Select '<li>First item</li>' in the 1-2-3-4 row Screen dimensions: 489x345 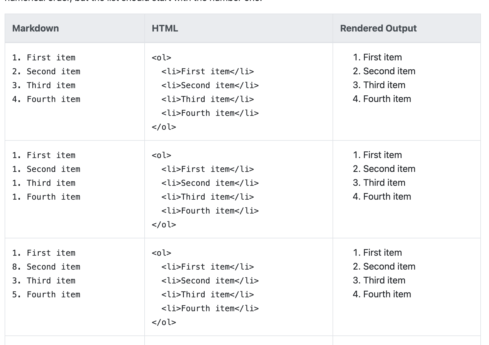[x=208, y=71]
